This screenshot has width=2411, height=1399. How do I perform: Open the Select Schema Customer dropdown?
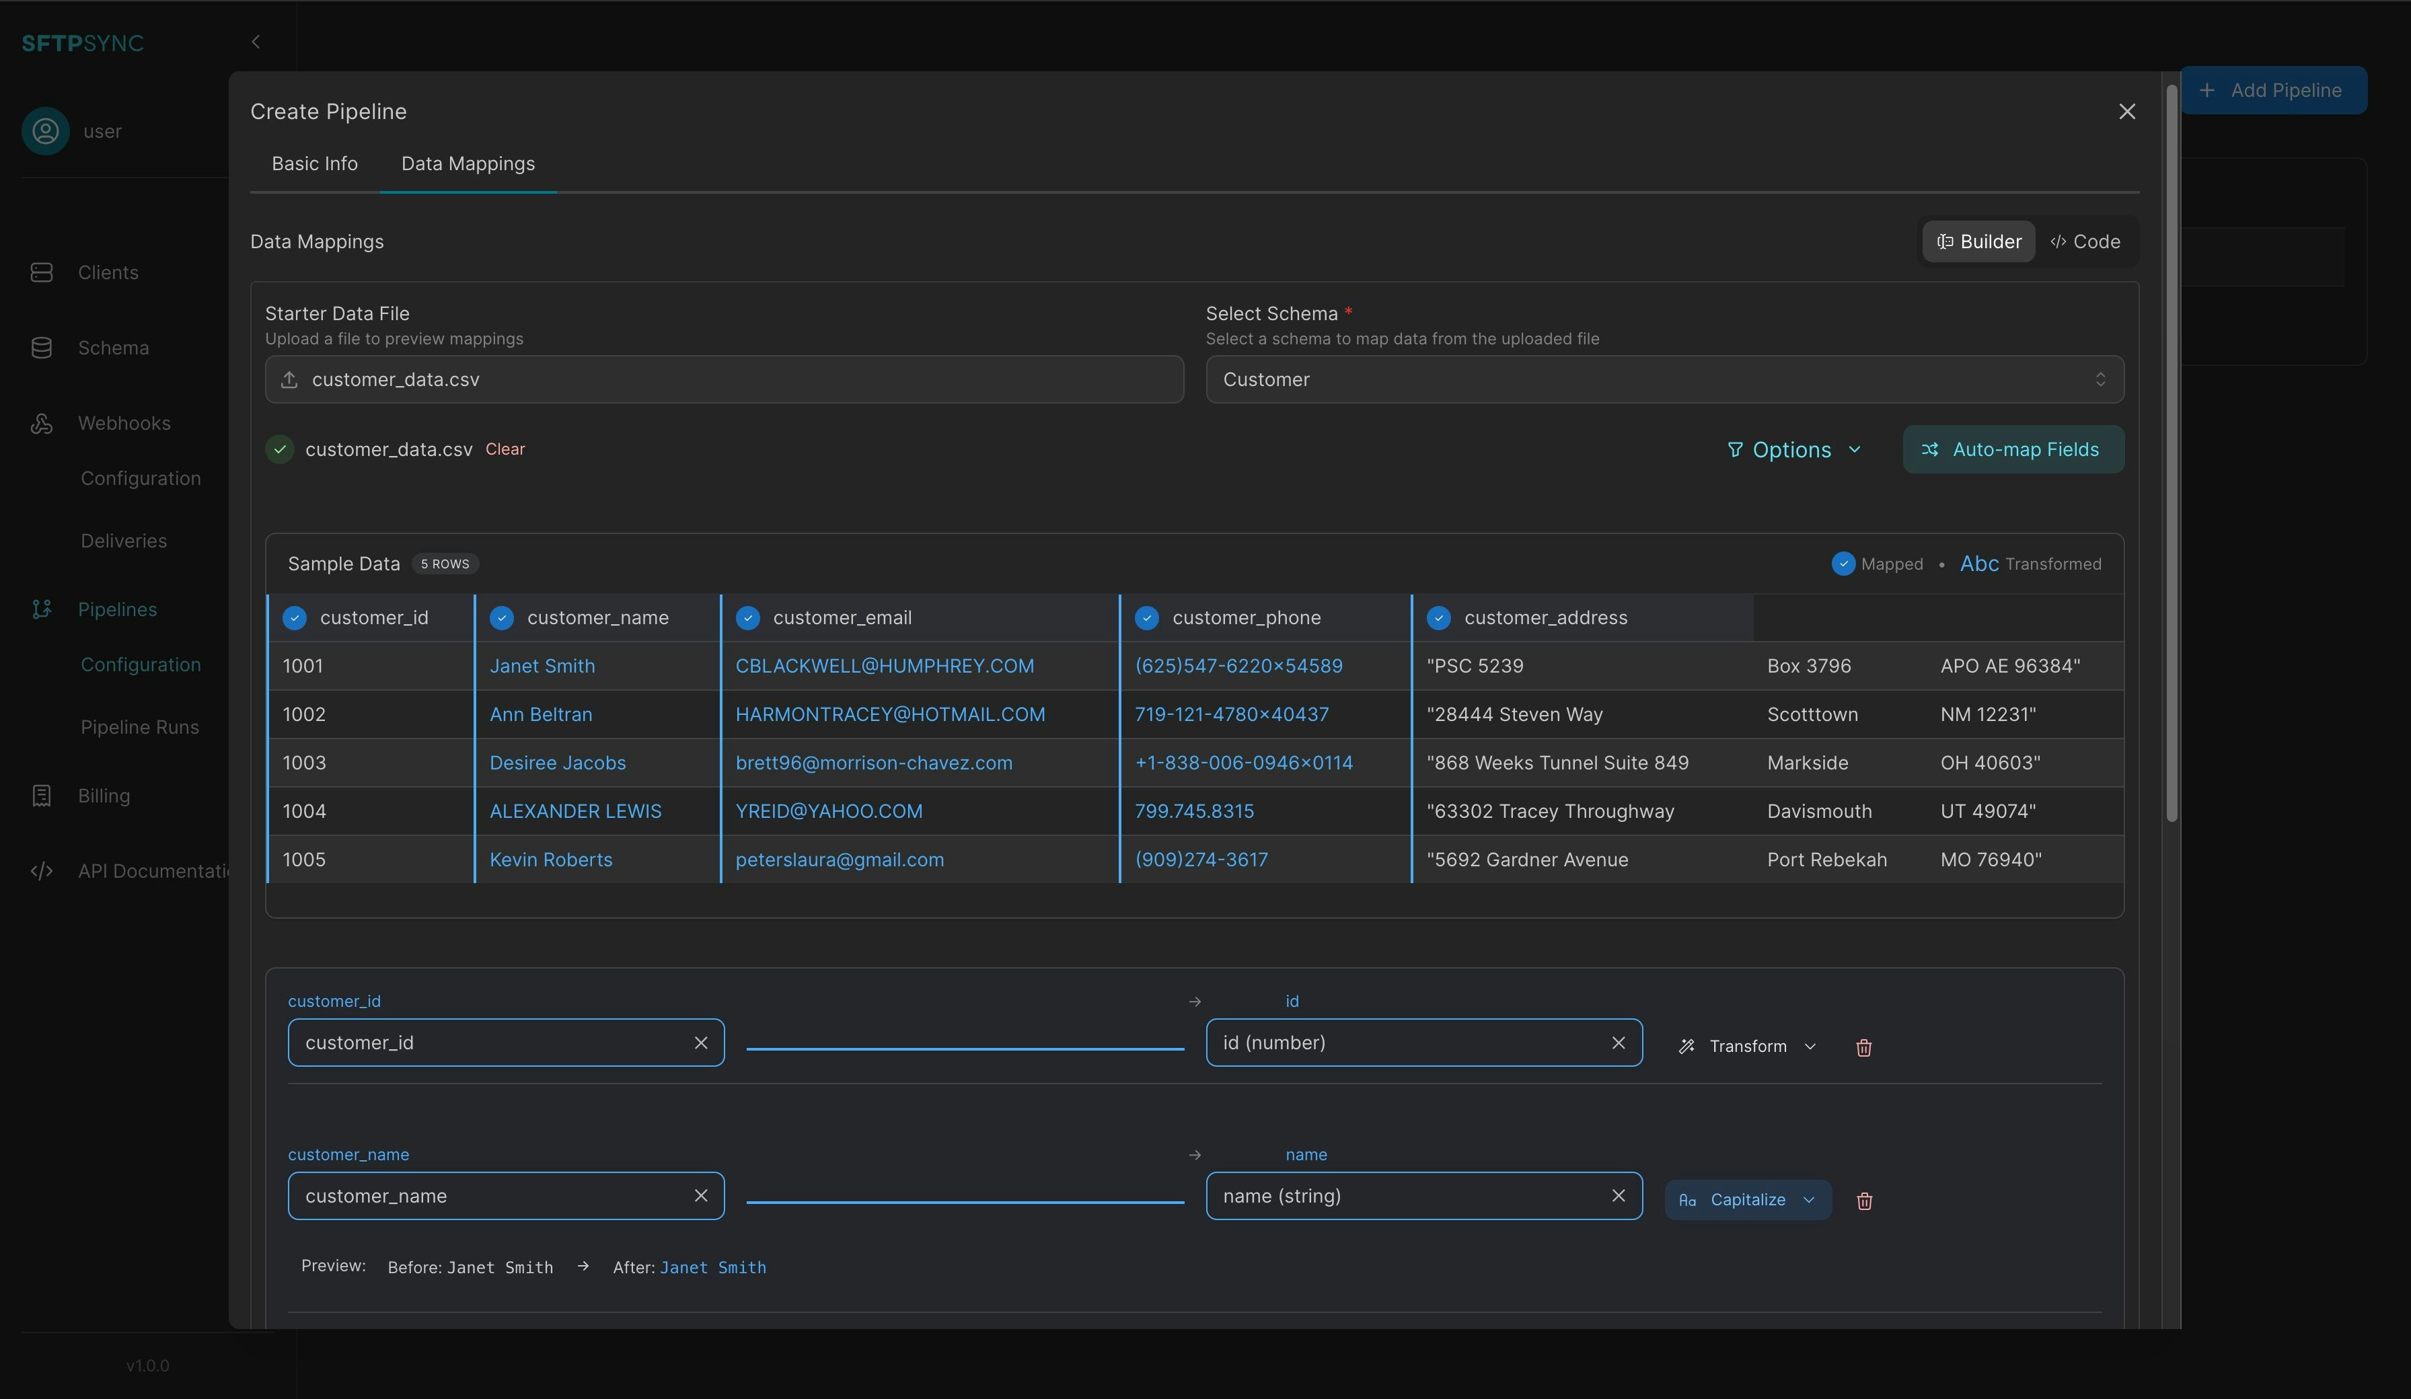pos(1664,380)
